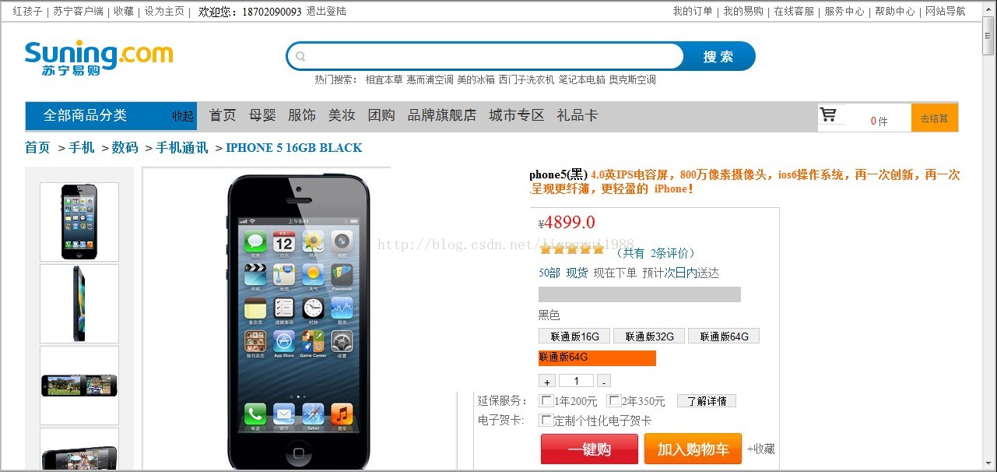Click the 加入购物车 button

[693, 449]
